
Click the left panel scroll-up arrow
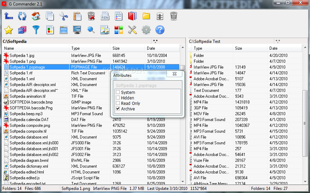[183, 47]
